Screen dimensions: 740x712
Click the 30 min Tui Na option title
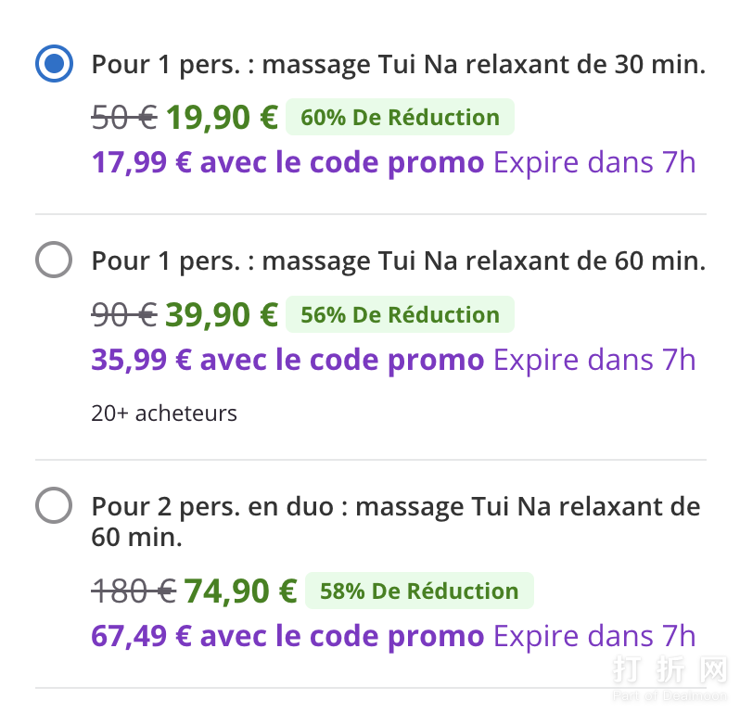[x=398, y=65]
